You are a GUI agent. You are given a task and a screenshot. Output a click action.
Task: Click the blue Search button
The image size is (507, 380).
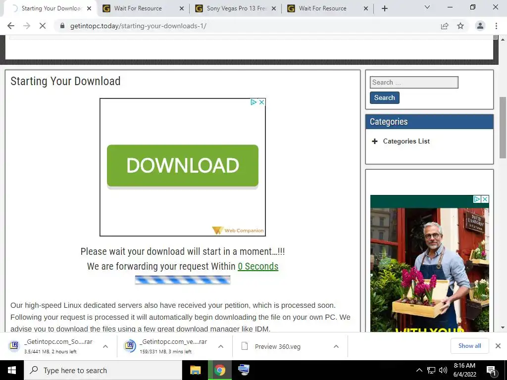point(384,97)
